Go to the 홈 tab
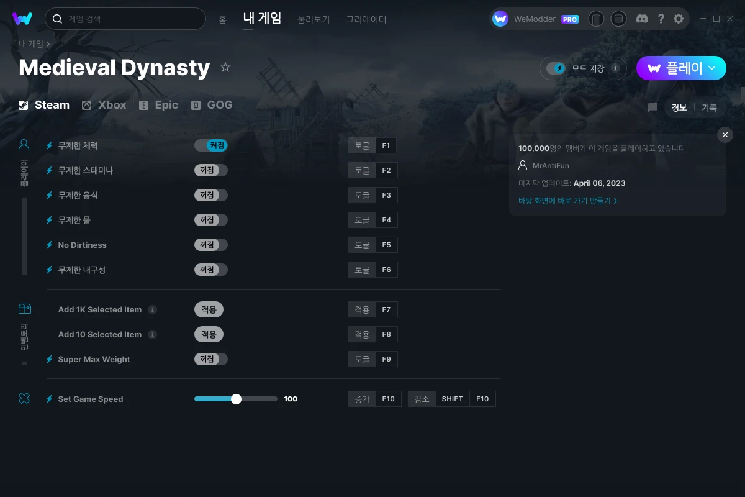 click(x=222, y=19)
